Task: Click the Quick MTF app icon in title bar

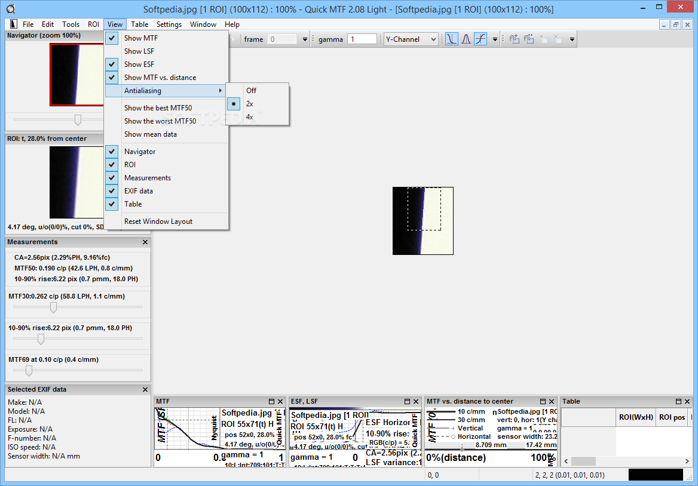Action: pos(11,9)
